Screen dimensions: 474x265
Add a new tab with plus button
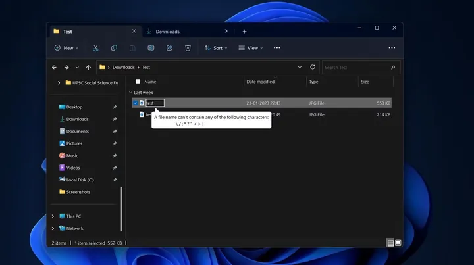point(244,32)
